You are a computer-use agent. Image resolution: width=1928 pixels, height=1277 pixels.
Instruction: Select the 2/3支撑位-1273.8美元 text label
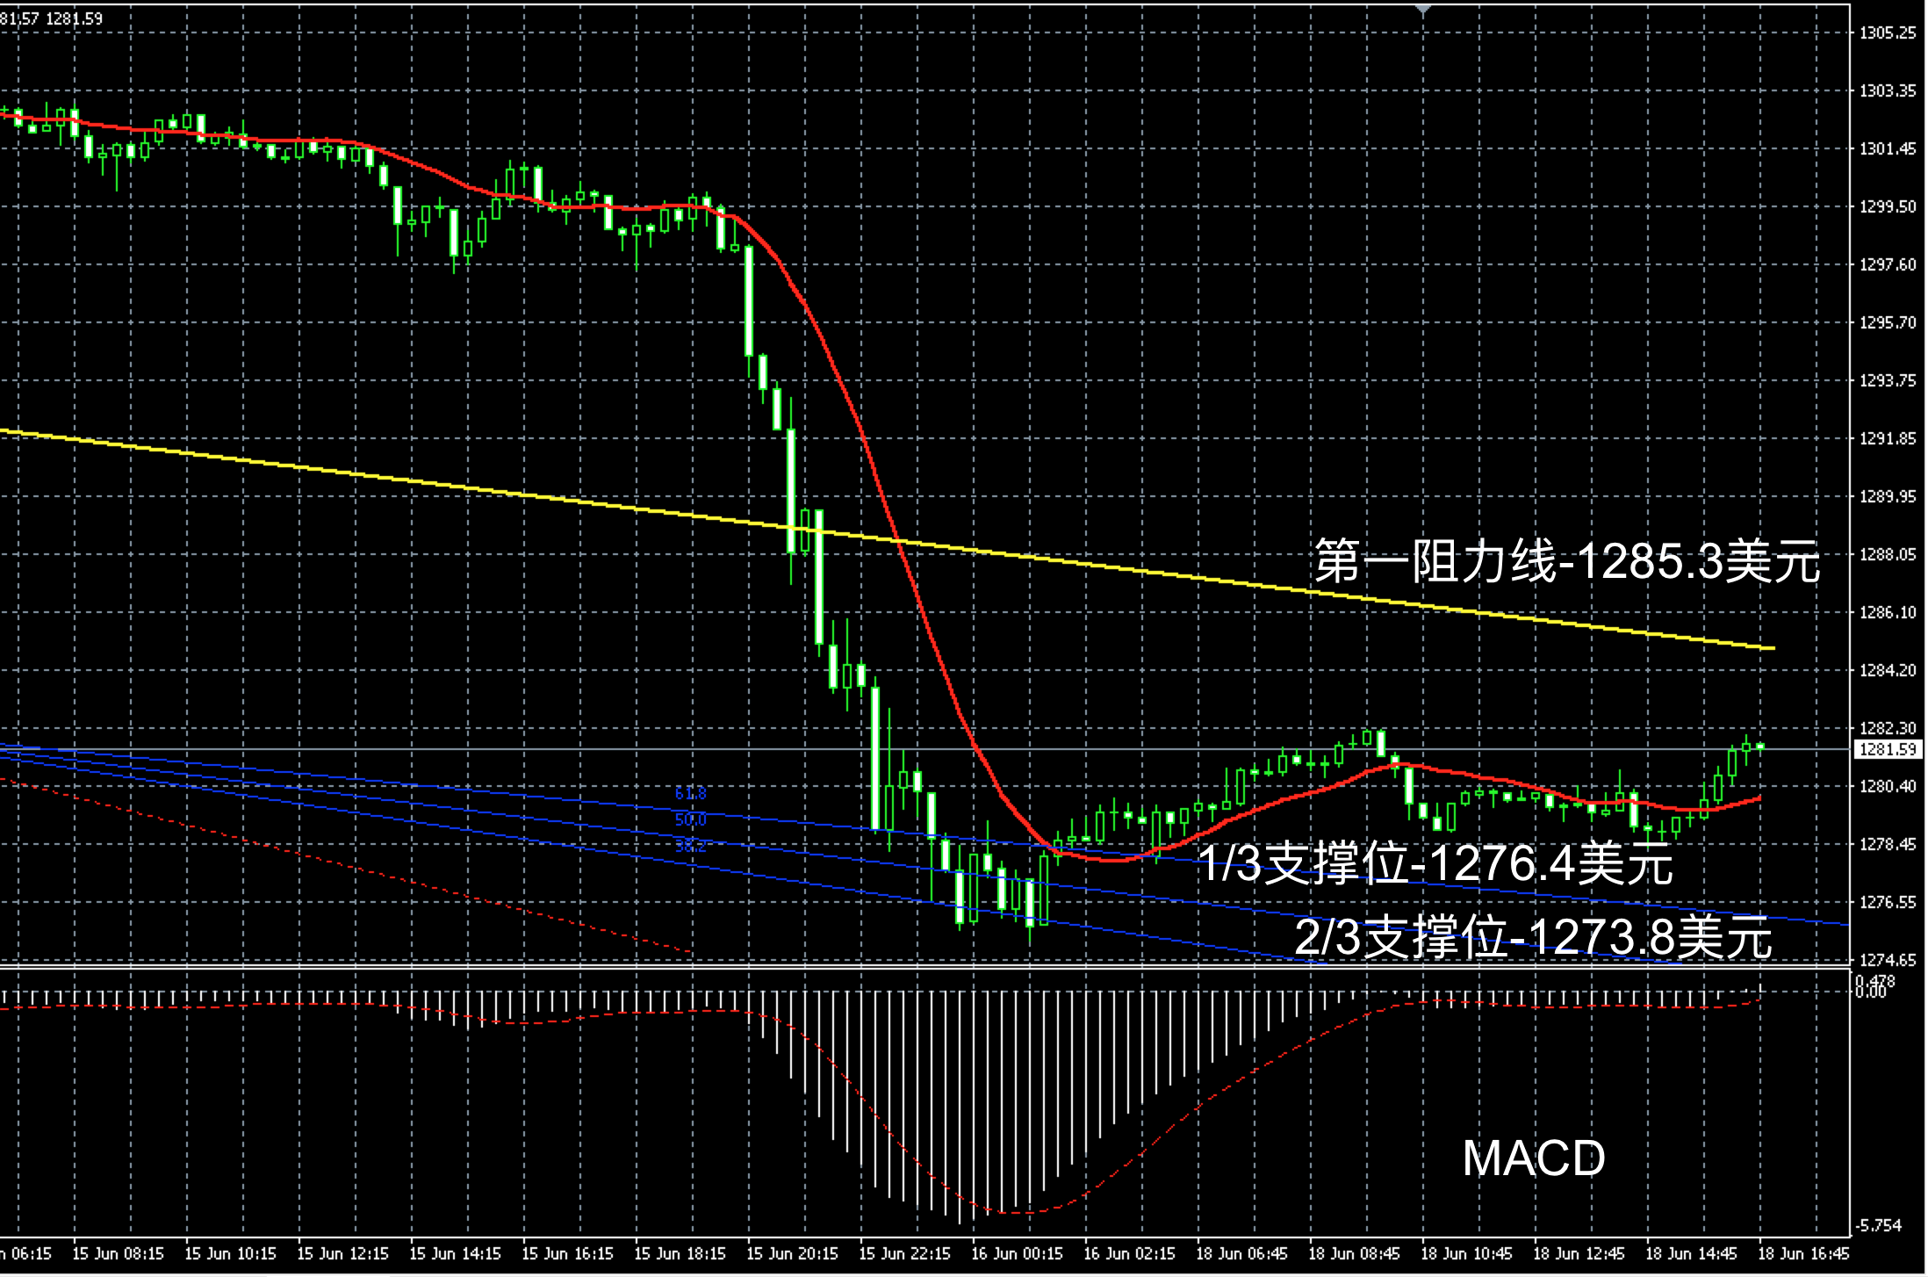[x=1533, y=938]
